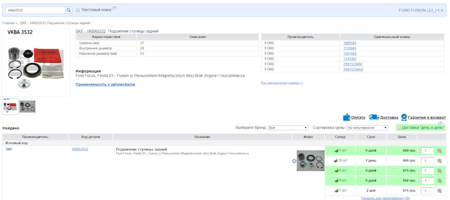The height and width of the screenshot is (200, 450).
Task: Click Показать все предложения (10) link
Action: [385, 198]
